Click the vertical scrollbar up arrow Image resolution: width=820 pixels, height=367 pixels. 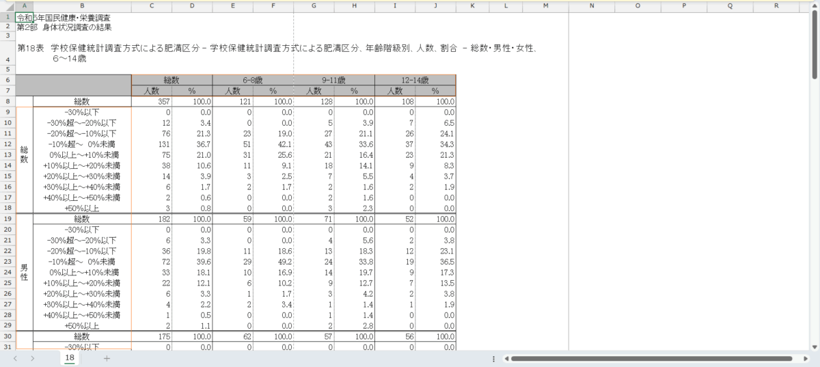(x=815, y=5)
